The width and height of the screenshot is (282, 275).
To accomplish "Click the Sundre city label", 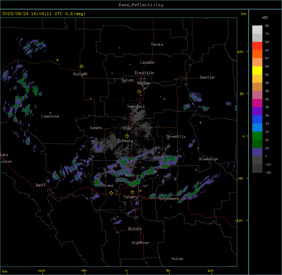I will (96, 128).
